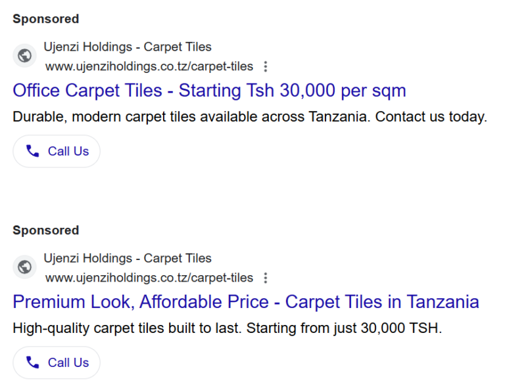The width and height of the screenshot is (505, 390).
Task: Select the 'Ujenzi Holdings - Carpet Tiles' name in the first ad
Action: tap(127, 47)
